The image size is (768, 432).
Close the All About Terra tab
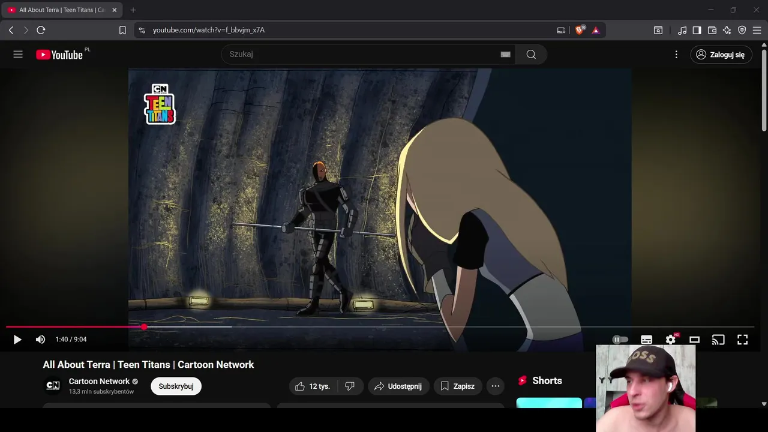pyautogui.click(x=114, y=10)
